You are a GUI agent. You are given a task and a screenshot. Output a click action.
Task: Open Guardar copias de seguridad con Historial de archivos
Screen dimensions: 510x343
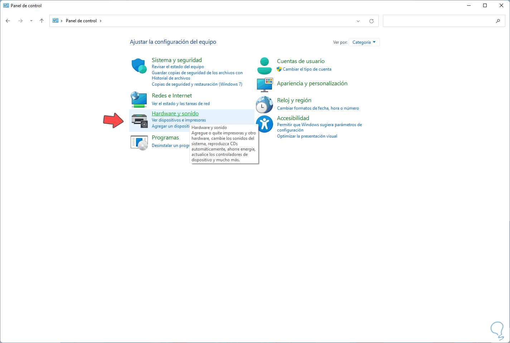coord(197,75)
